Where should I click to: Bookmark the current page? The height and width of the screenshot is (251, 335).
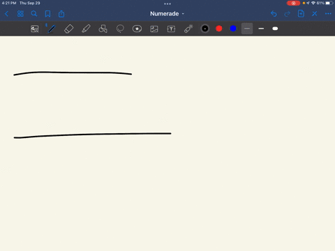(47, 14)
